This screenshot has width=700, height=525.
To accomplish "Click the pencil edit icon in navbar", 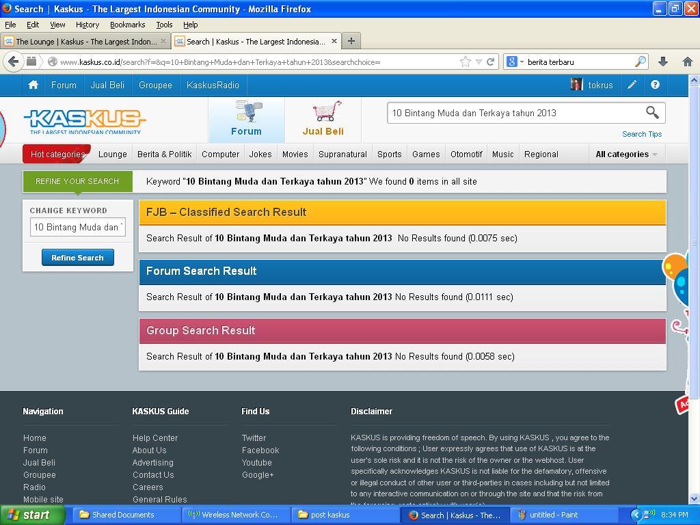I will point(632,85).
